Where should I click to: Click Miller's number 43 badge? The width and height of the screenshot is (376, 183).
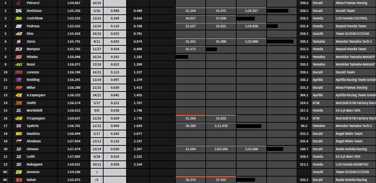tap(19, 87)
